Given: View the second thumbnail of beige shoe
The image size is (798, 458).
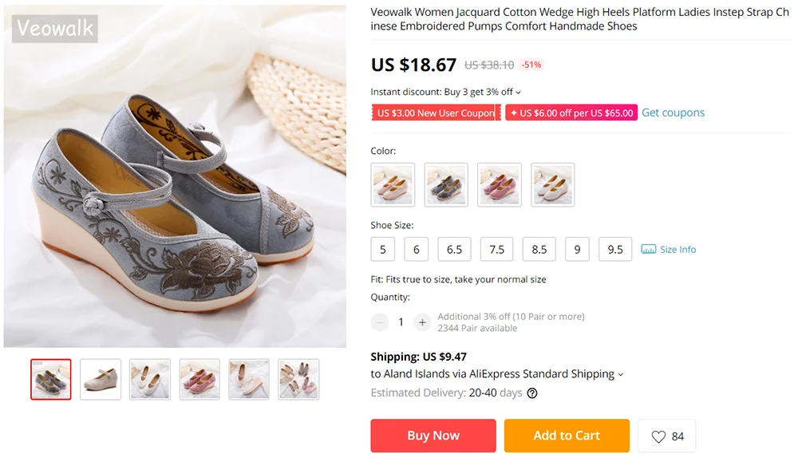Looking at the screenshot, I should 101,379.
